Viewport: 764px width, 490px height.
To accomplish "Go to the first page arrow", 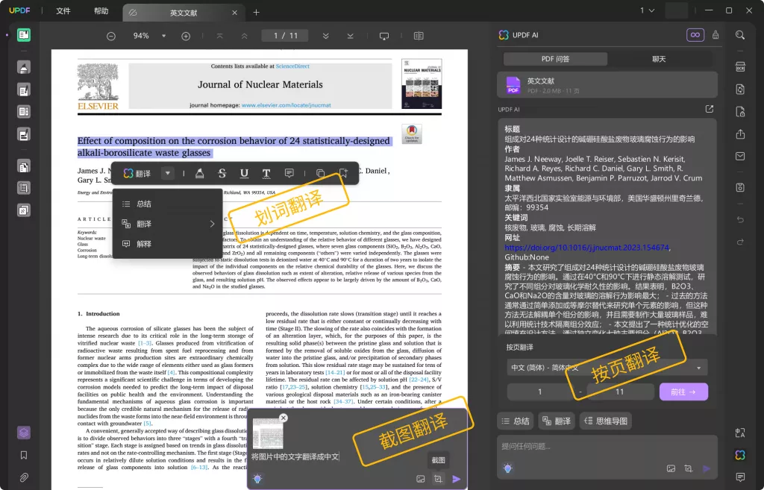I will 220,36.
